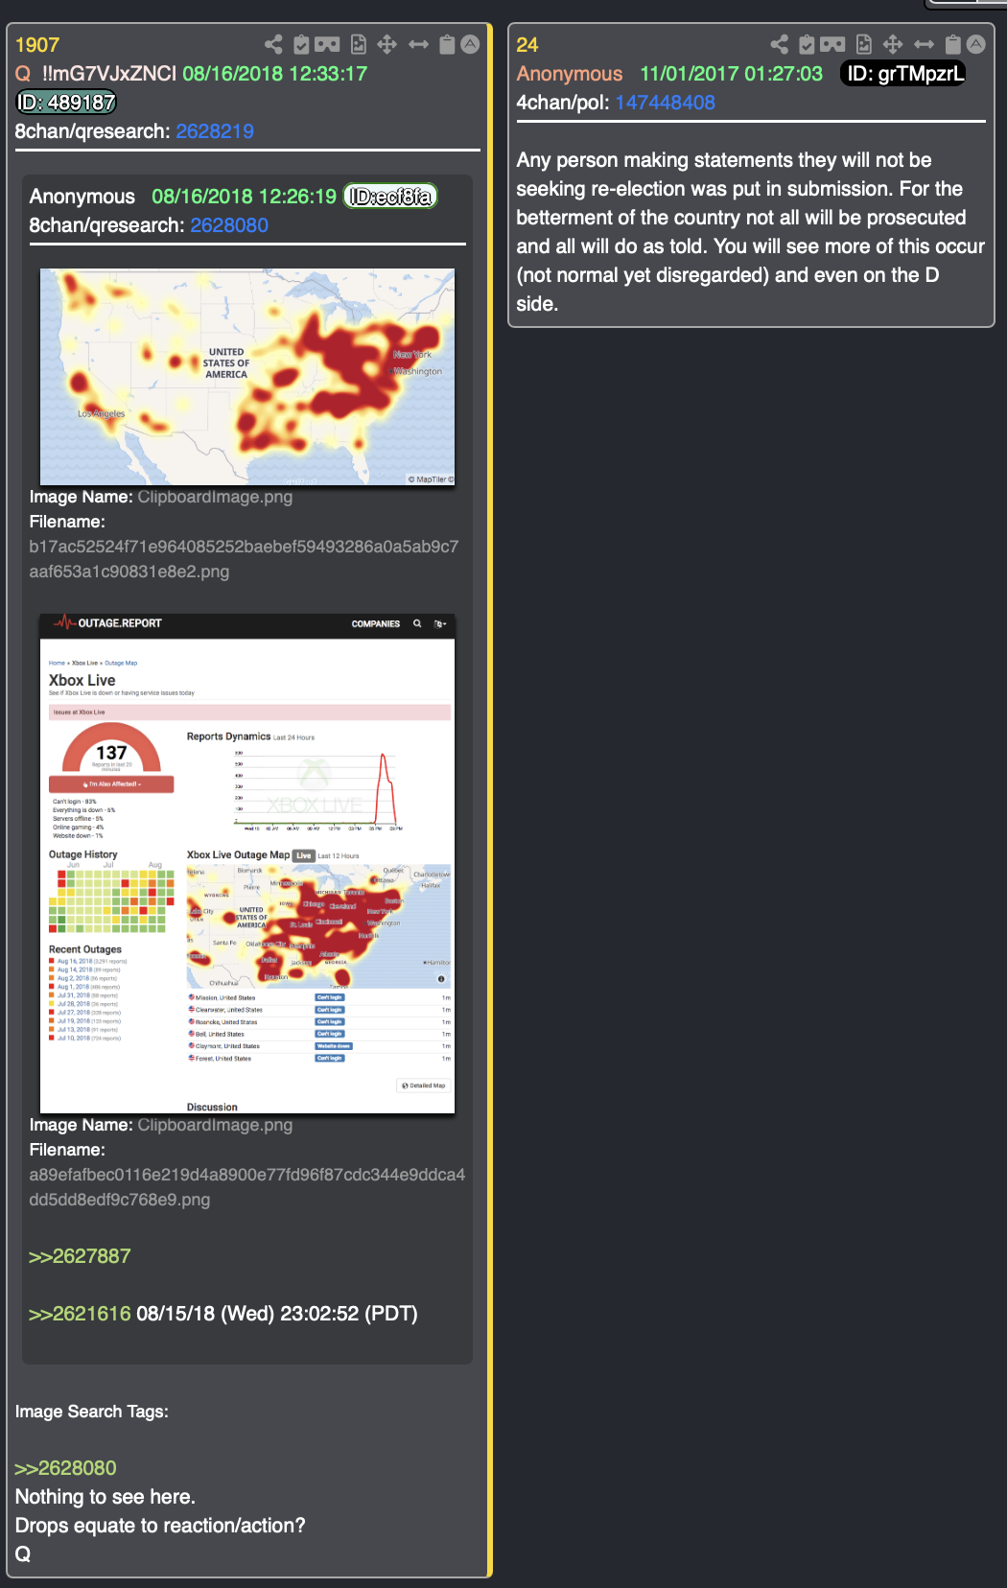Click the four-way move arrows icon on post 1907
The width and height of the screenshot is (1007, 1588).
(x=387, y=44)
